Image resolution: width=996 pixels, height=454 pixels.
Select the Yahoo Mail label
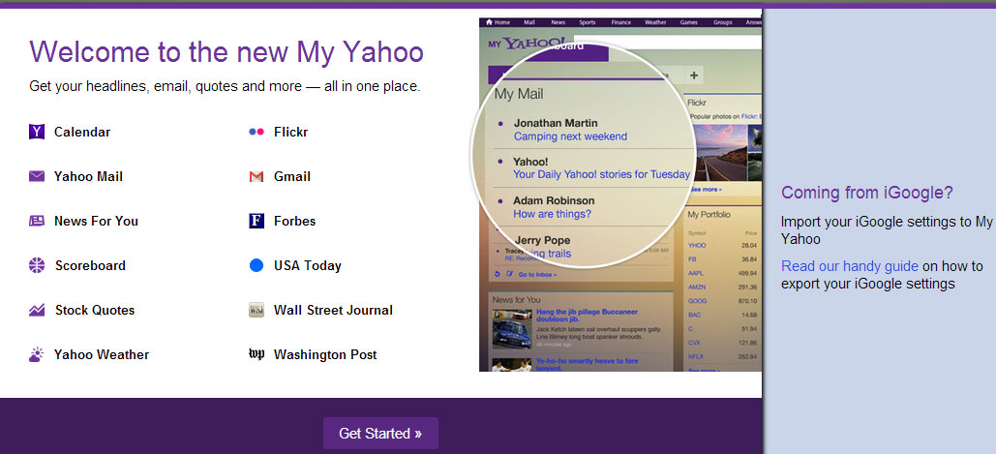(88, 176)
